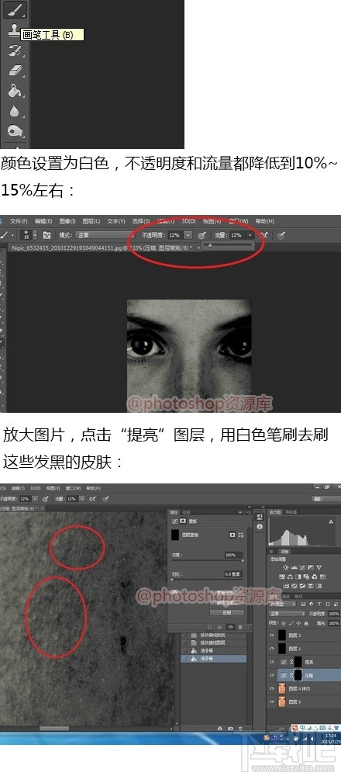This screenshot has height=776, width=341.
Task: Open 图像(I) menu in eyes-photo screenshot
Action: pos(67,220)
